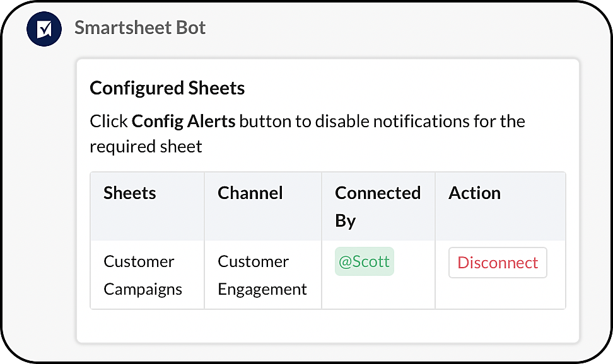Viewport: 613px width, 364px height.
Task: Click the Smartsheet Bot avatar icon
Action: coord(44,29)
